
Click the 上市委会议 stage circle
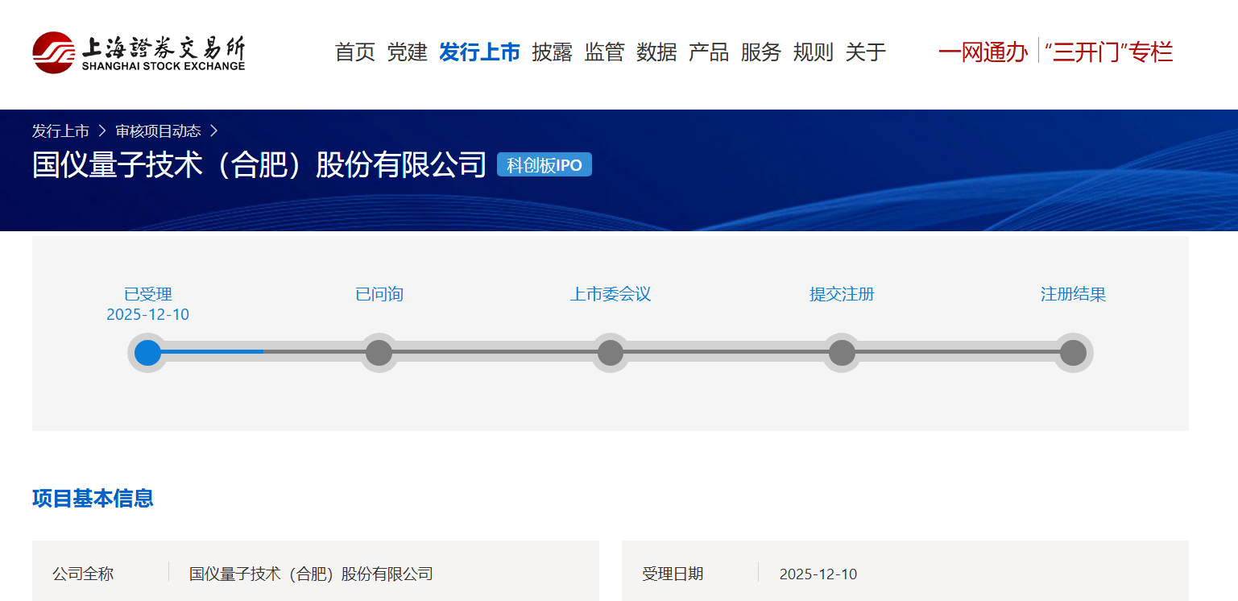coord(611,353)
